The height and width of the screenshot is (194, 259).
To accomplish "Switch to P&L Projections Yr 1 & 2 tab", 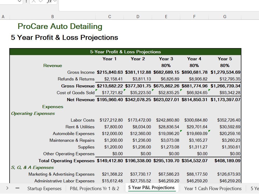I will click(95, 188).
